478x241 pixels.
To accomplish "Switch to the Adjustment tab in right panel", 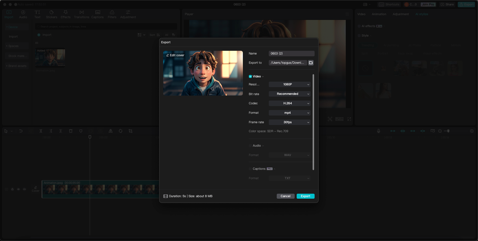I will [401, 14].
